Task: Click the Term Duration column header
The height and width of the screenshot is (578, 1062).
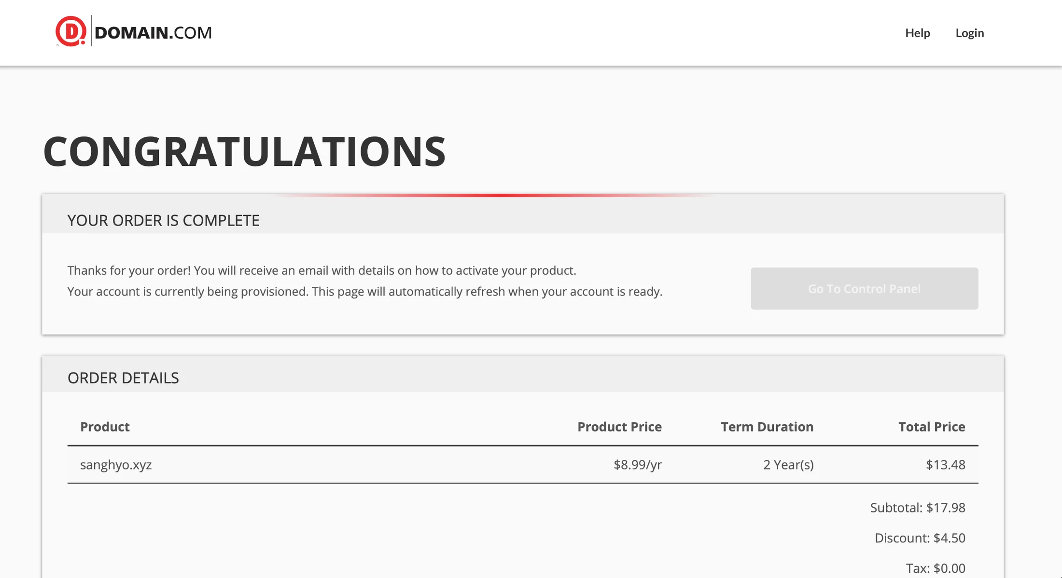Action: click(767, 427)
